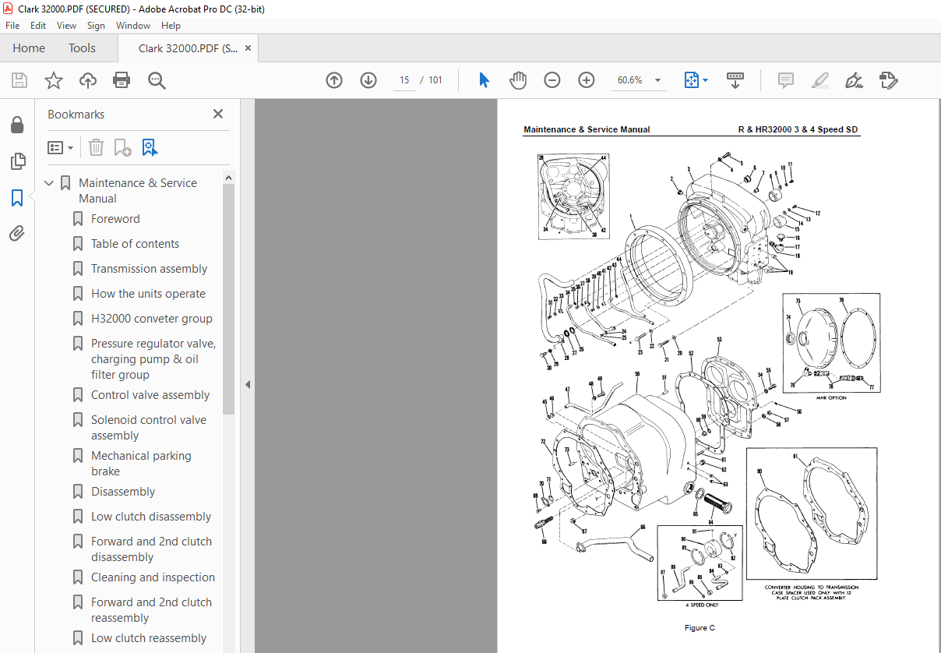
Task: Open the View menu
Action: [x=67, y=26]
